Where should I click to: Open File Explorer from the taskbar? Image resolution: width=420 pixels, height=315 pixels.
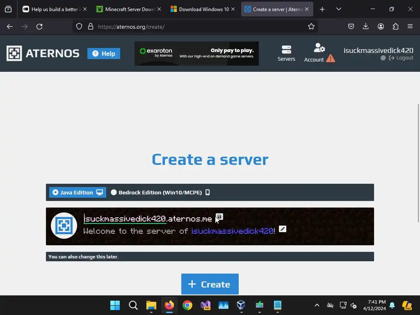click(151, 305)
